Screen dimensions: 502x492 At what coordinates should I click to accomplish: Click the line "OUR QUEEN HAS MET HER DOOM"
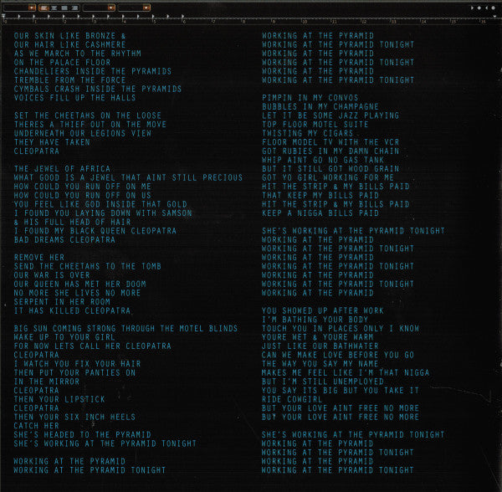(x=79, y=284)
